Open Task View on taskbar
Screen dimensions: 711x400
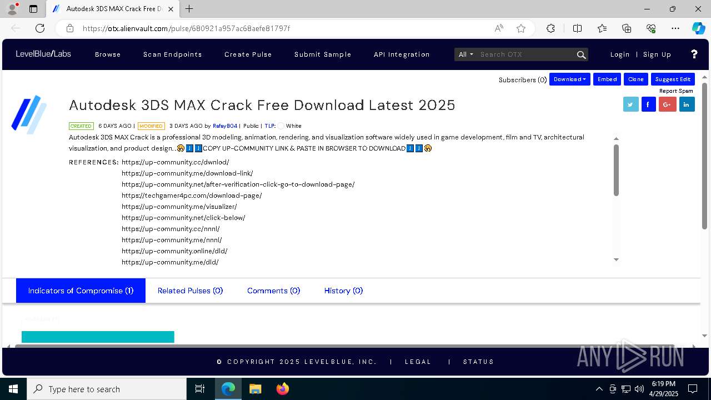[200, 389]
